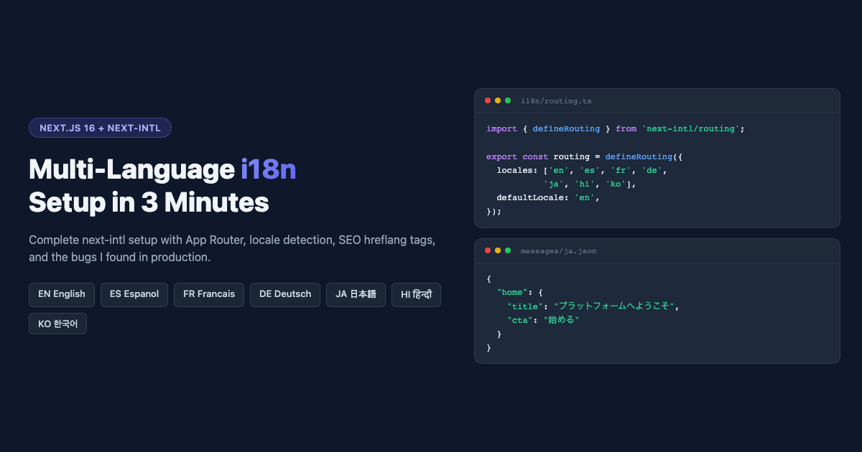Click the defaultLocale: 'en' code line
The image size is (862, 452).
pos(548,197)
